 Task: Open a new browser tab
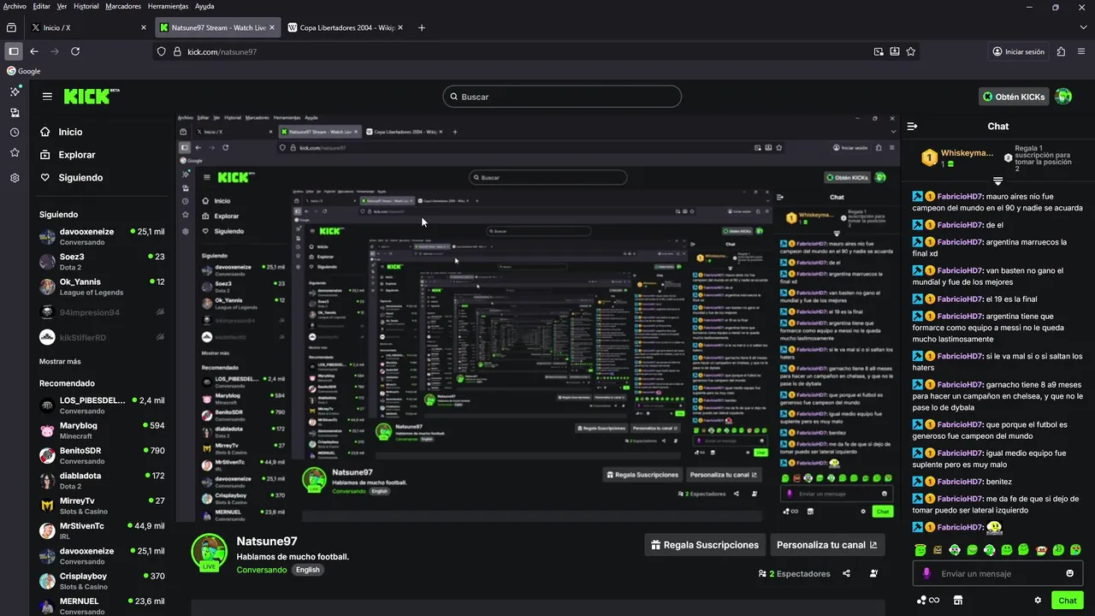coord(422,27)
